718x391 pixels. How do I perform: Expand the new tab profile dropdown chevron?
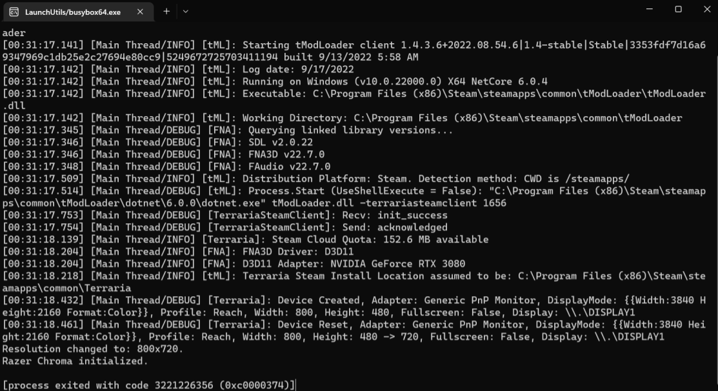click(x=186, y=11)
